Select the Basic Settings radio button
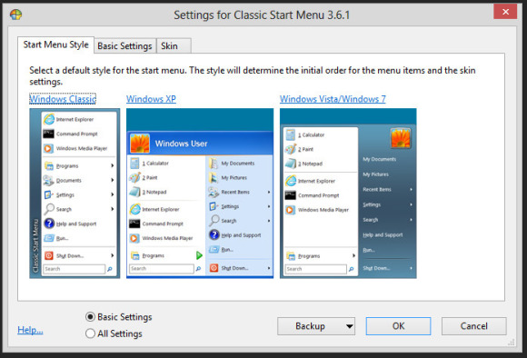The width and height of the screenshot is (527, 358). pos(90,316)
